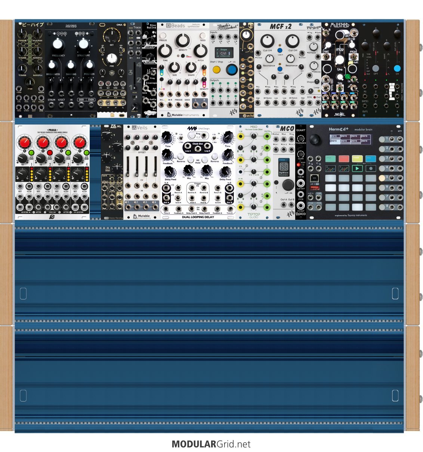Screen dimensions: 423x452
Task: Click channel 4 red knob on Praga
Action: 80,142
